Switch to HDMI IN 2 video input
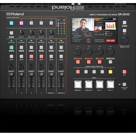Screen dimensions: 136x136 pyautogui.click(x=89, y=84)
